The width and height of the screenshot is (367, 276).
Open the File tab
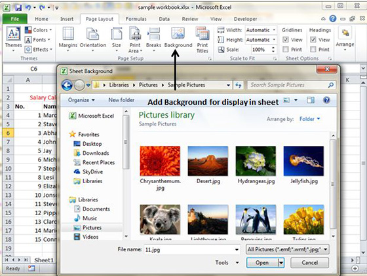14,19
